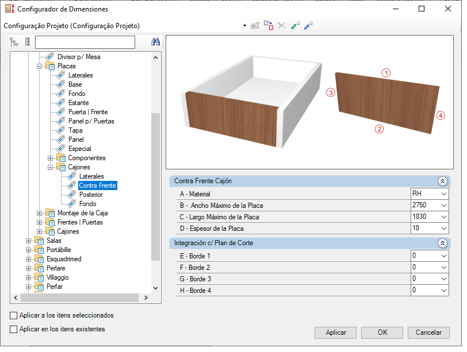This screenshot has width=467, height=352.
Task: Expand the Esquadrimed tree node
Action: pos(28,259)
